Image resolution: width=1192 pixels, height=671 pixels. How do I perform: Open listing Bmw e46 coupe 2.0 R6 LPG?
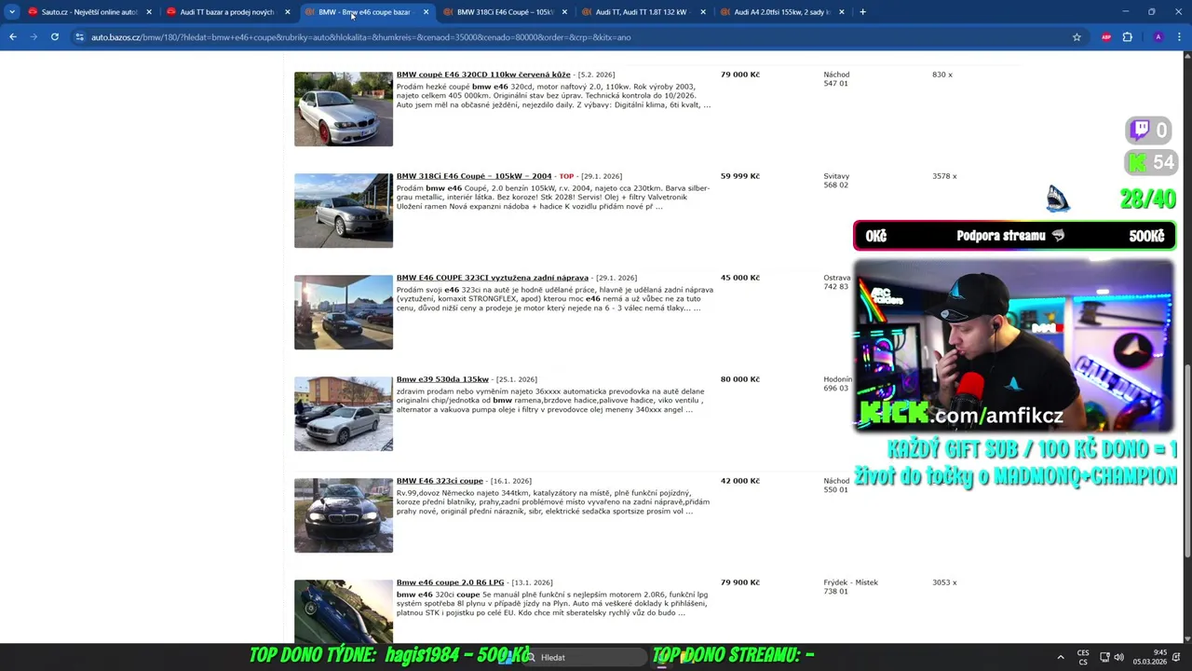click(x=450, y=582)
